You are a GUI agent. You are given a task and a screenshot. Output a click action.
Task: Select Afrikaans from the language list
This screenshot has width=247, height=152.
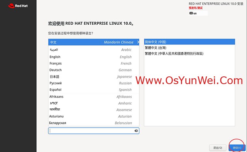click(x=94, y=97)
